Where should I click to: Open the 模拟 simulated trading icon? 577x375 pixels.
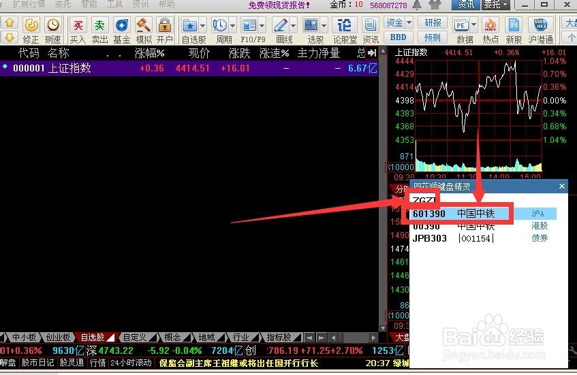pos(144,30)
